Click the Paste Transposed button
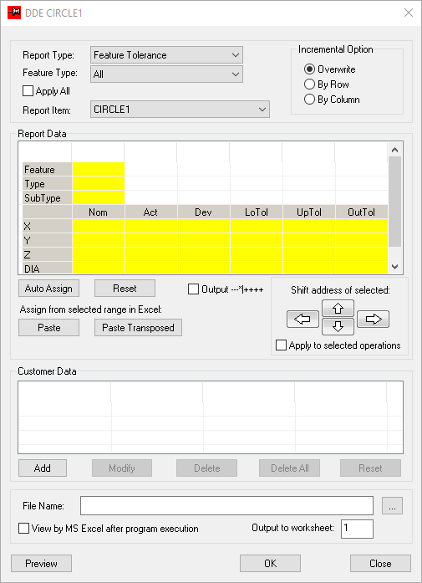Viewport: 422px width, 583px height. (x=138, y=328)
